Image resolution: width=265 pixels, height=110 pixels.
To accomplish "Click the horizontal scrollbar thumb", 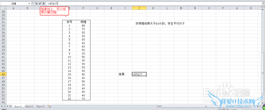I will (206, 107).
